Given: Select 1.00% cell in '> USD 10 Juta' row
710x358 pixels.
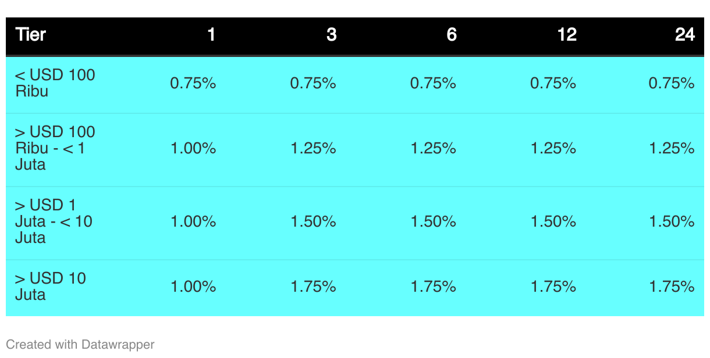Looking at the screenshot, I should click(193, 287).
